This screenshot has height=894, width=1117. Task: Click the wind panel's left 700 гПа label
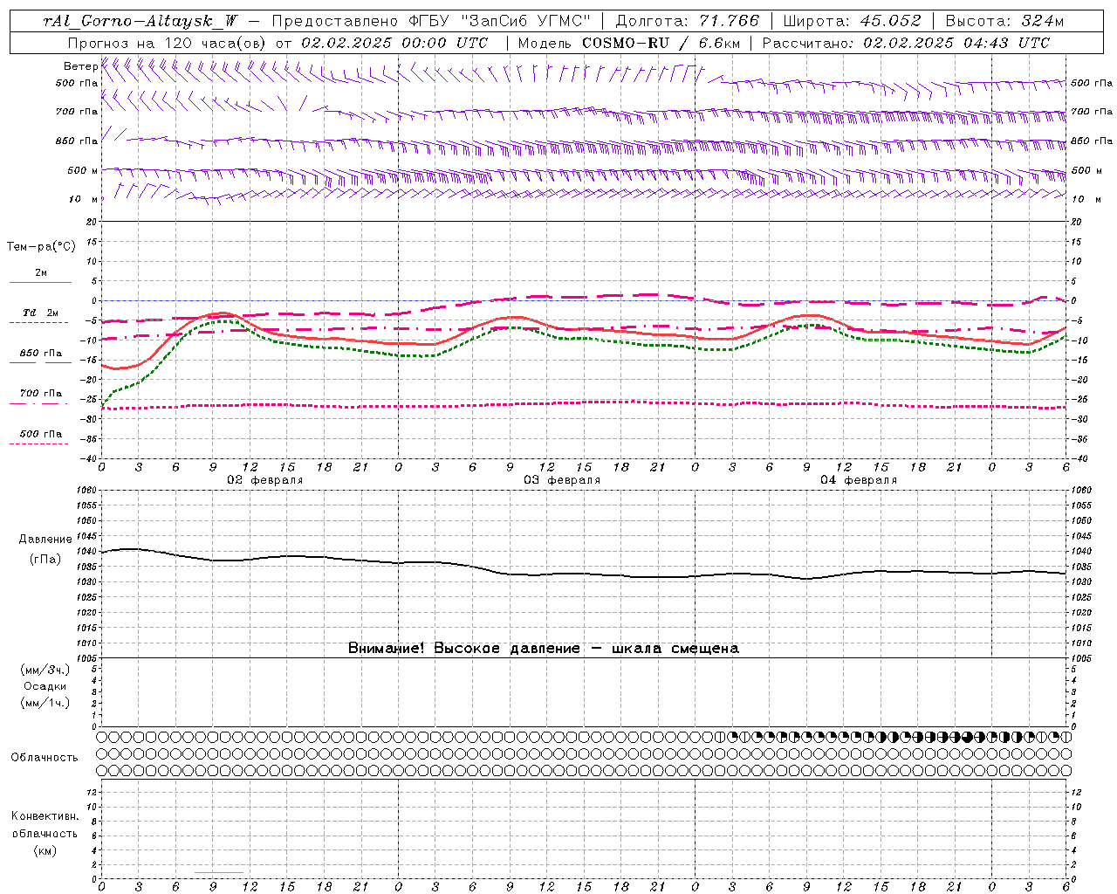click(77, 112)
